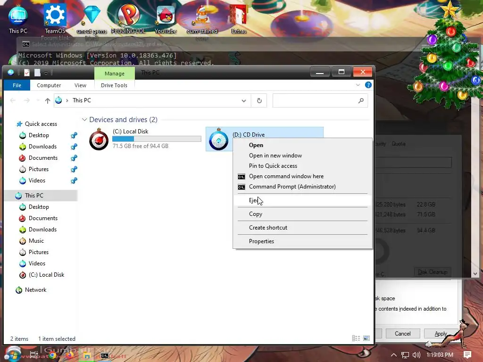This screenshot has width=483, height=362.
Task: Open address bar history dropdown
Action: pos(244,101)
